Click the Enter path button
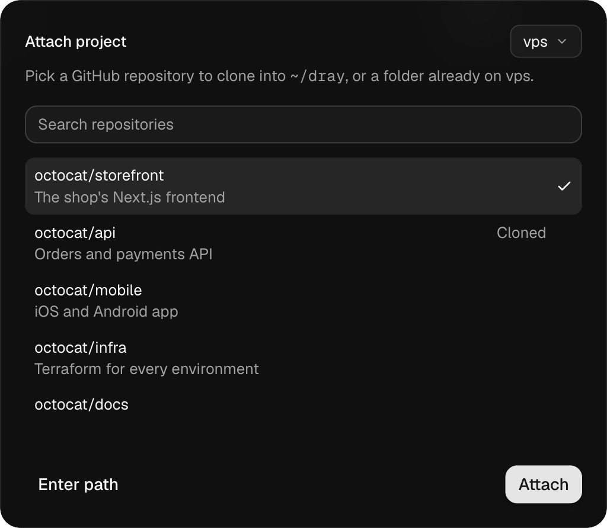This screenshot has width=607, height=528. tap(78, 484)
